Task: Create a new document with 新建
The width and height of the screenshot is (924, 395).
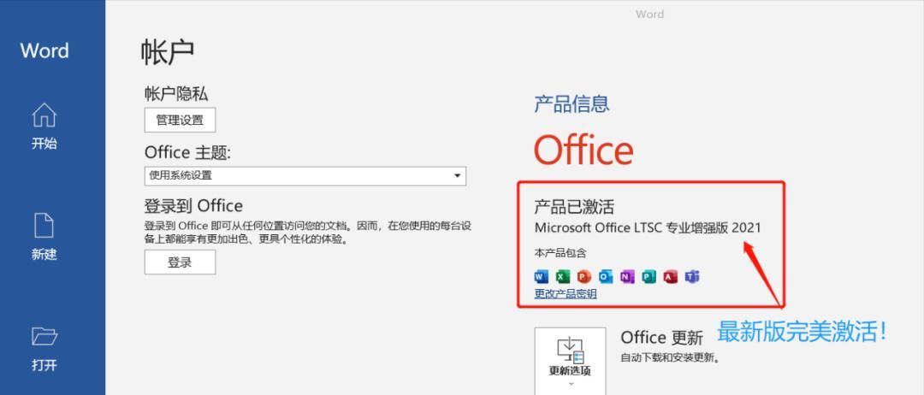Action: [44, 237]
